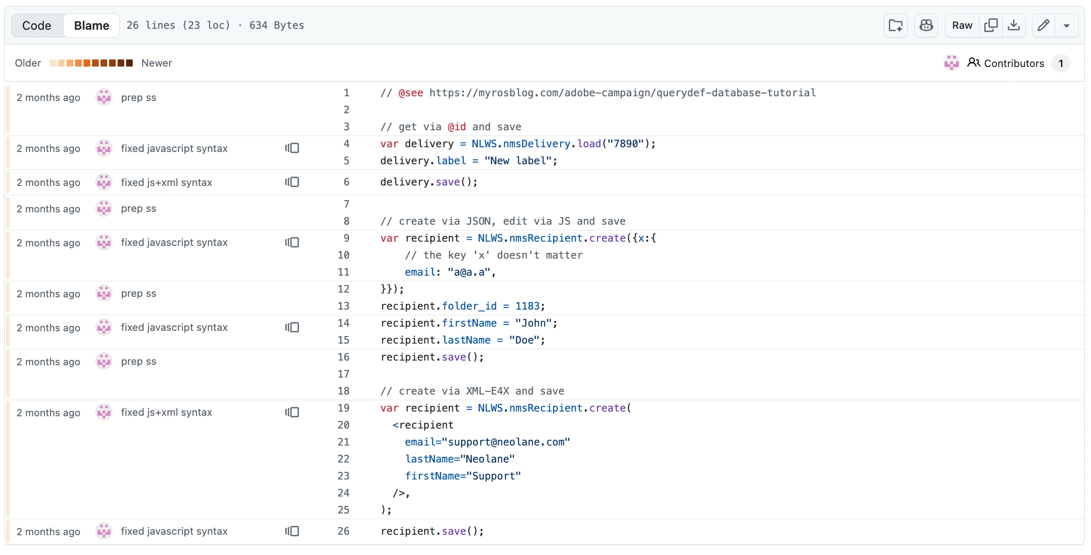Click the contributor avatar beside Contributors
This screenshot has height=555, width=1091.
tap(952, 63)
